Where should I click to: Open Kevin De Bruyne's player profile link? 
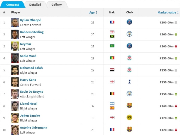click(32, 92)
